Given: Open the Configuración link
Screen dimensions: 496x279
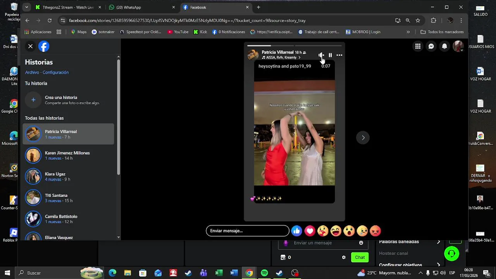Looking at the screenshot, I should coord(55,72).
